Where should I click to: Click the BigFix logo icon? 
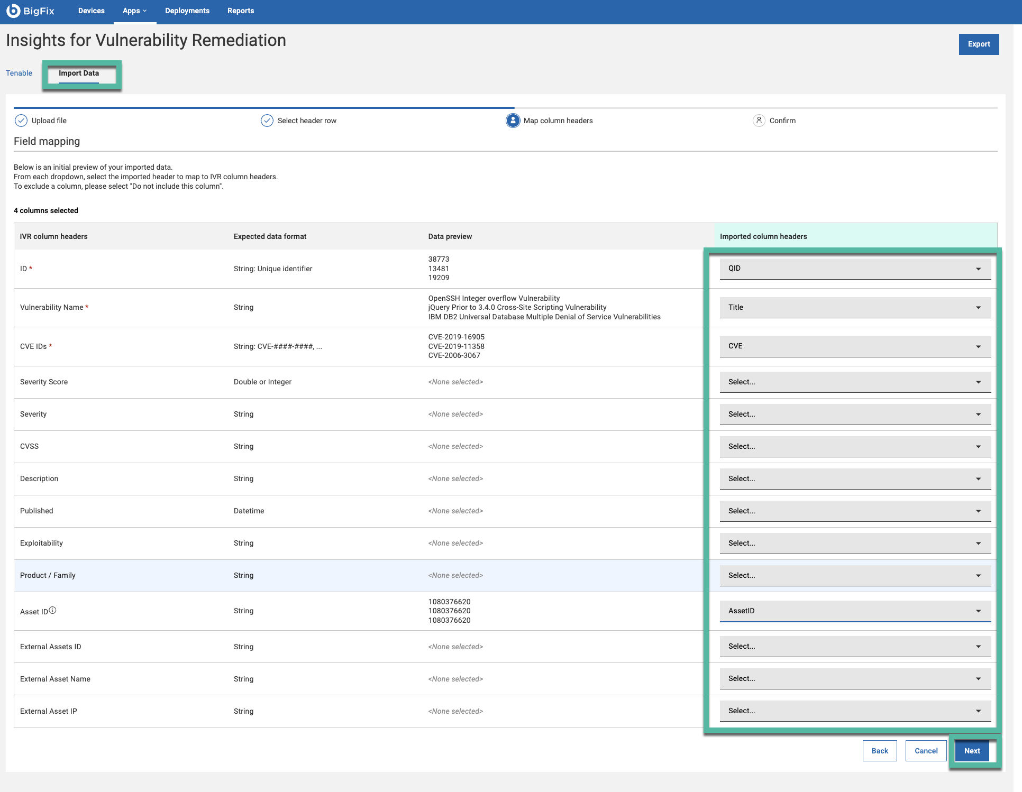13,11
